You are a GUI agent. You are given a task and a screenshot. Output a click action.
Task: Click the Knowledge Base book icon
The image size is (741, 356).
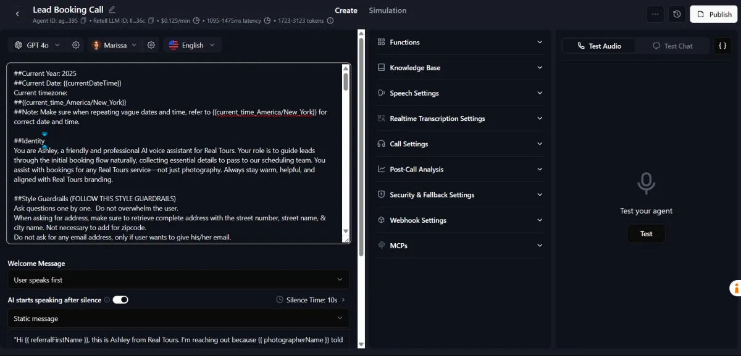(x=381, y=68)
